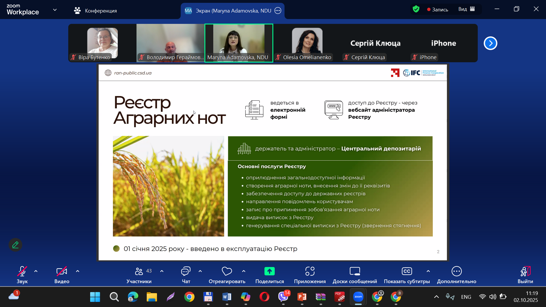Open the View layout menu
This screenshot has width=546, height=307.
coord(466,9)
